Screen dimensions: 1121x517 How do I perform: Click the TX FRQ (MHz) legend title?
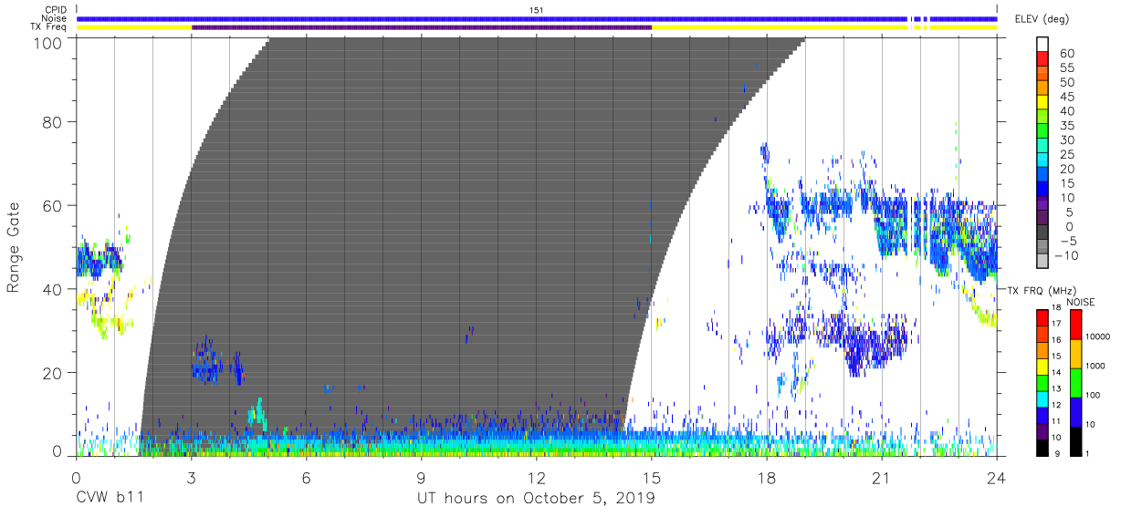[x=1041, y=290]
